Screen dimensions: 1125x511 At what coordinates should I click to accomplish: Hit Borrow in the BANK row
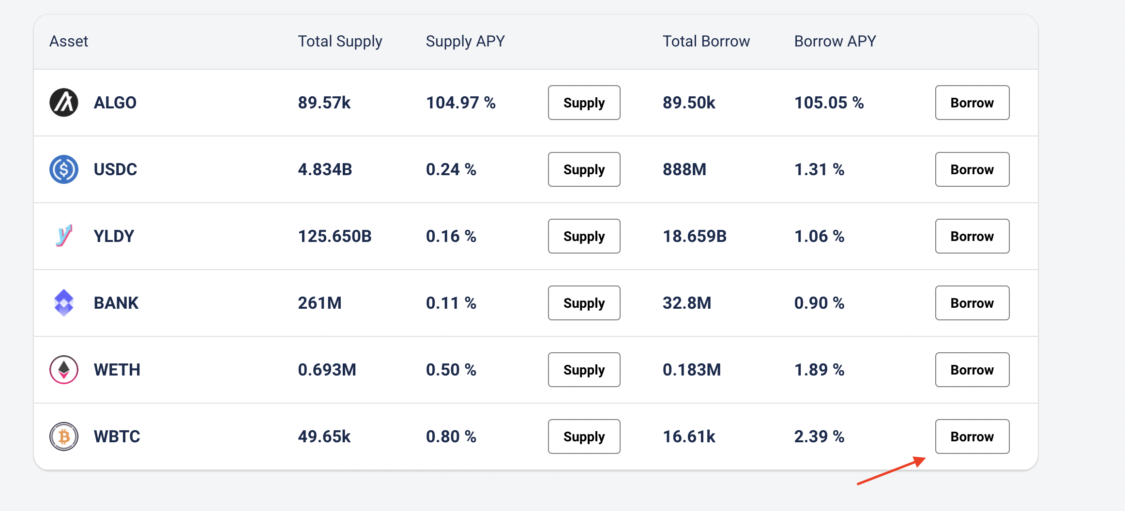(x=972, y=303)
